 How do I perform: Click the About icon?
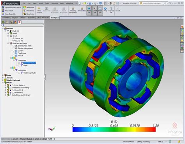(x=118, y=9)
